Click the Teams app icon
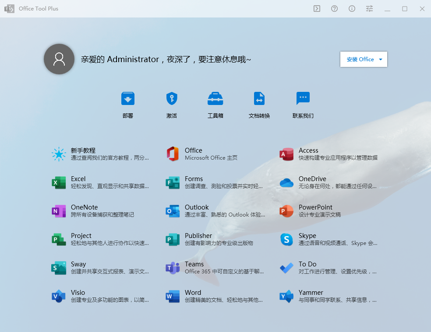The image size is (431, 332). [173, 268]
